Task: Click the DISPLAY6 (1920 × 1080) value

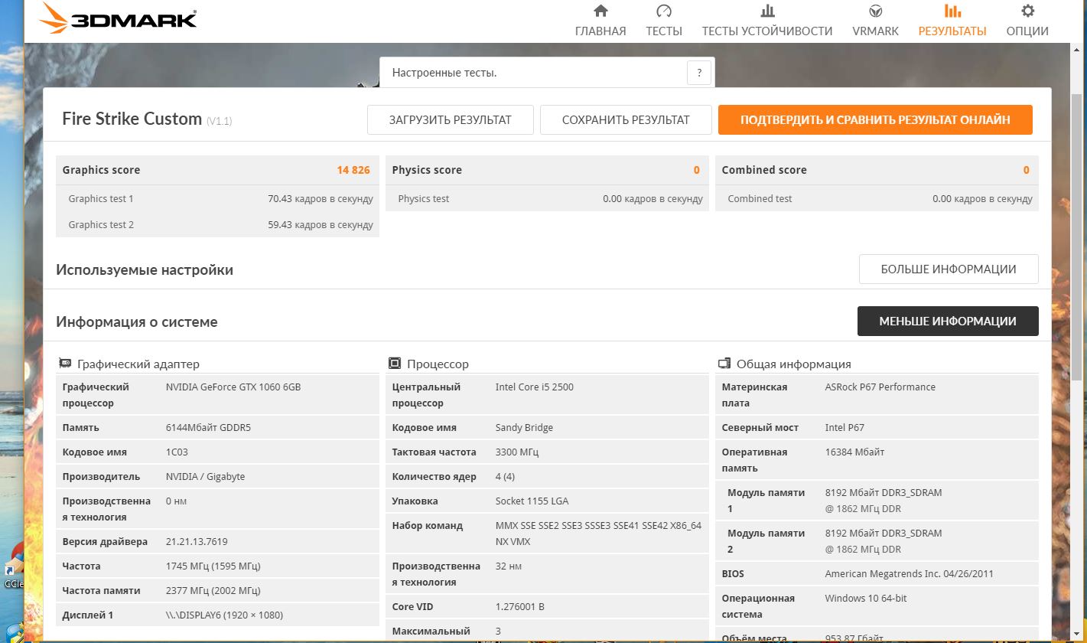Action: (226, 615)
